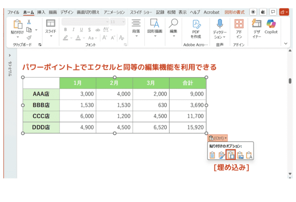This screenshot has width=296, height=202.
Task: Click Increase Font Size icon
Action: point(104,38)
